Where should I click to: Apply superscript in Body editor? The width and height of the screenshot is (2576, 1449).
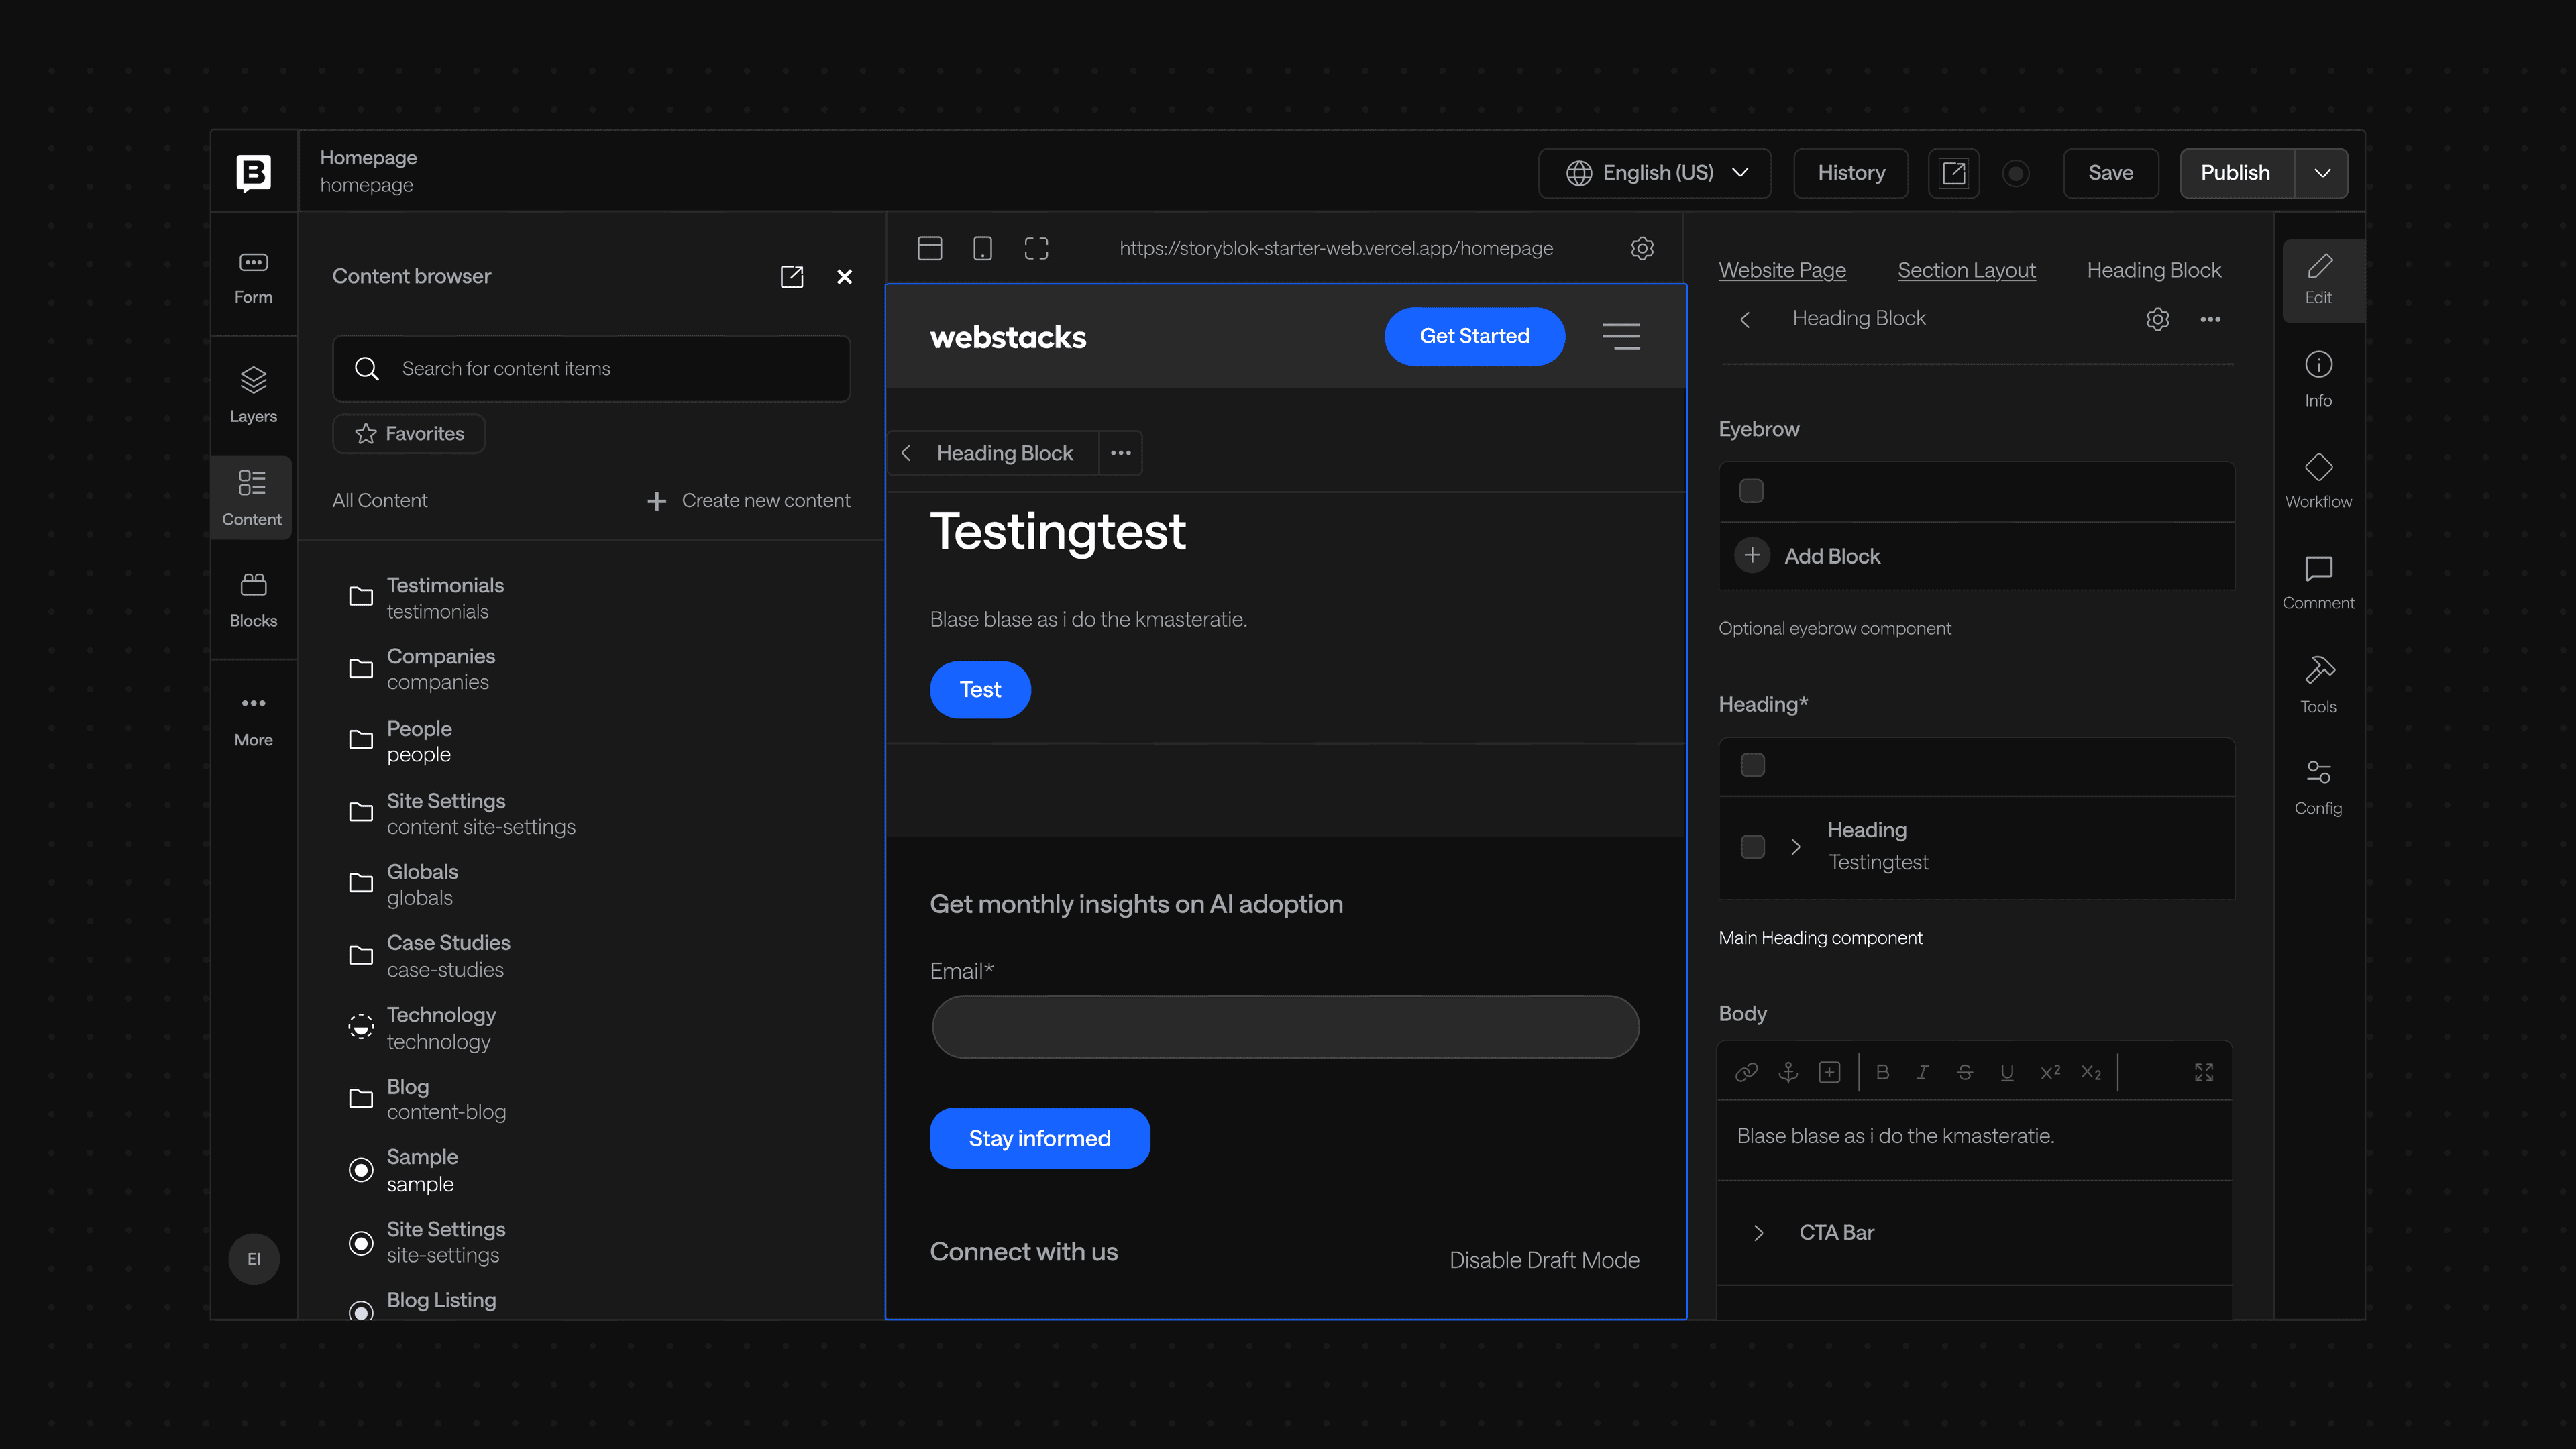click(2050, 1072)
